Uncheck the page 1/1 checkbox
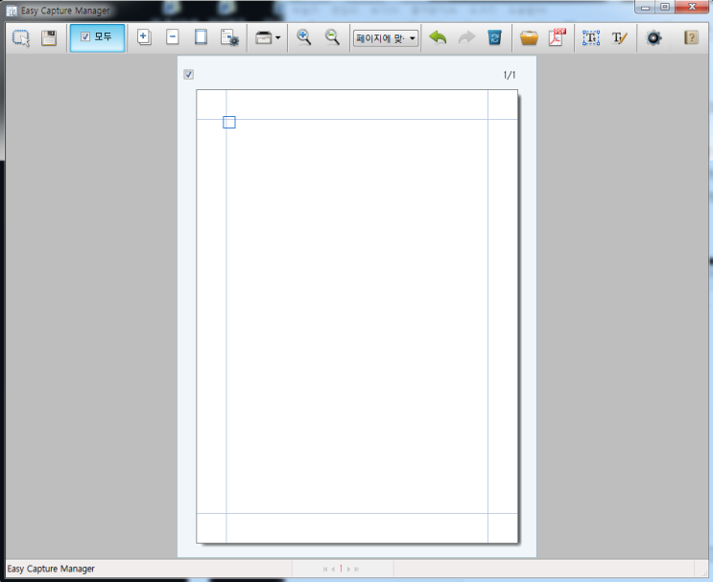Viewport: 713px width, 582px height. (x=189, y=75)
